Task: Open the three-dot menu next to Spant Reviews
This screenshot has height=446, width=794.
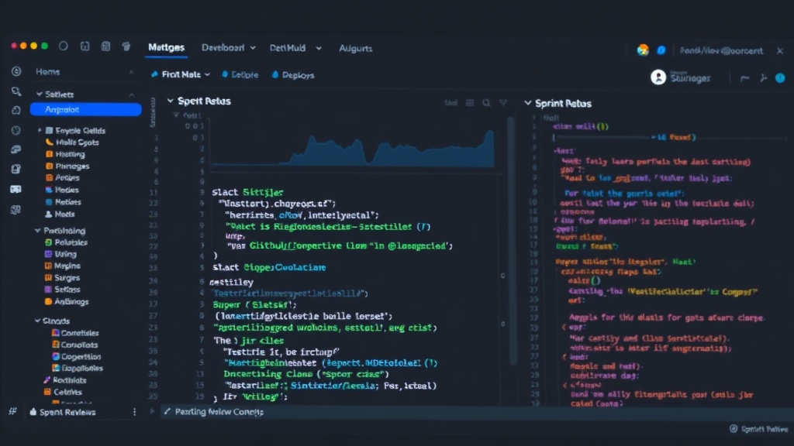Action: pyautogui.click(x=134, y=412)
